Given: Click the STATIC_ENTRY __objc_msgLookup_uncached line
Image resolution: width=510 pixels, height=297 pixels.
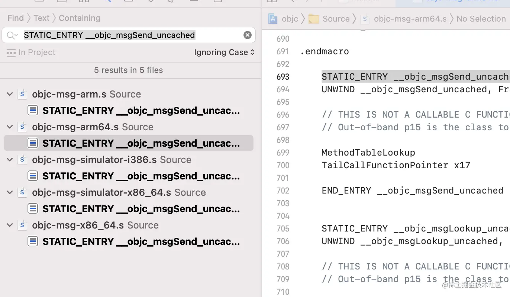Looking at the screenshot, I should pos(416,229).
